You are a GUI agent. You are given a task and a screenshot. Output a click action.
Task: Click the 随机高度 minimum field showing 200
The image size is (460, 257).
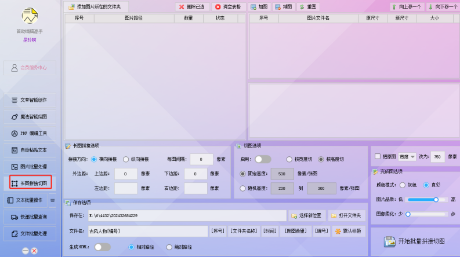pos(282,188)
